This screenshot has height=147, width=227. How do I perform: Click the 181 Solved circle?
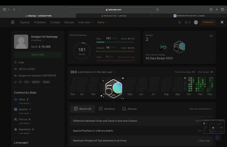(x=82, y=51)
